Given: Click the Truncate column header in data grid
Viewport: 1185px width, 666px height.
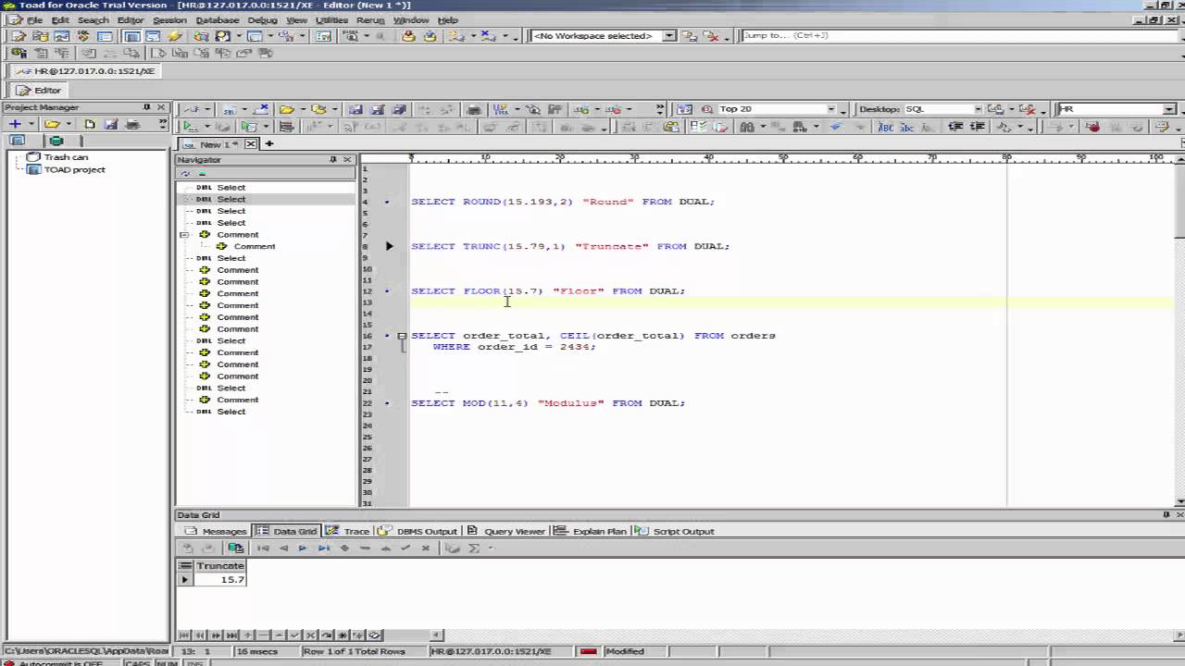Looking at the screenshot, I should [x=219, y=566].
